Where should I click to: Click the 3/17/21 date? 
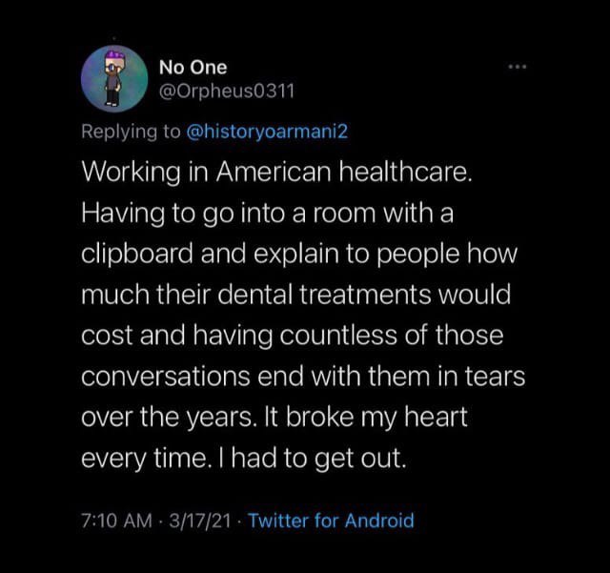196,521
